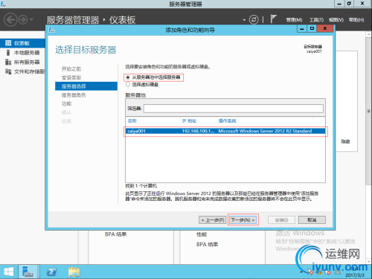372x279 pixels.
Task: Click 性能 in the dashboard tile
Action: click(x=202, y=234)
